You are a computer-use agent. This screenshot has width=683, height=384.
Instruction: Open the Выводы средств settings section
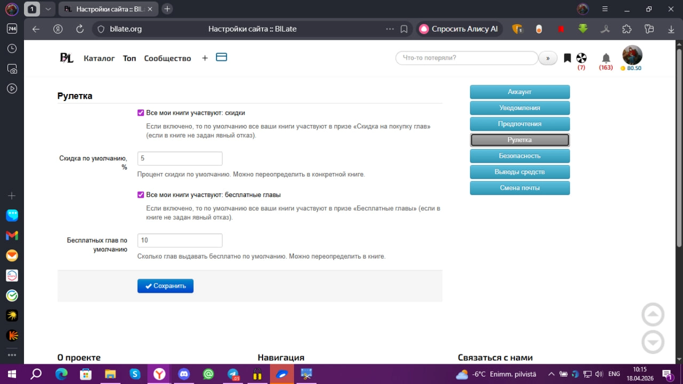click(x=520, y=172)
